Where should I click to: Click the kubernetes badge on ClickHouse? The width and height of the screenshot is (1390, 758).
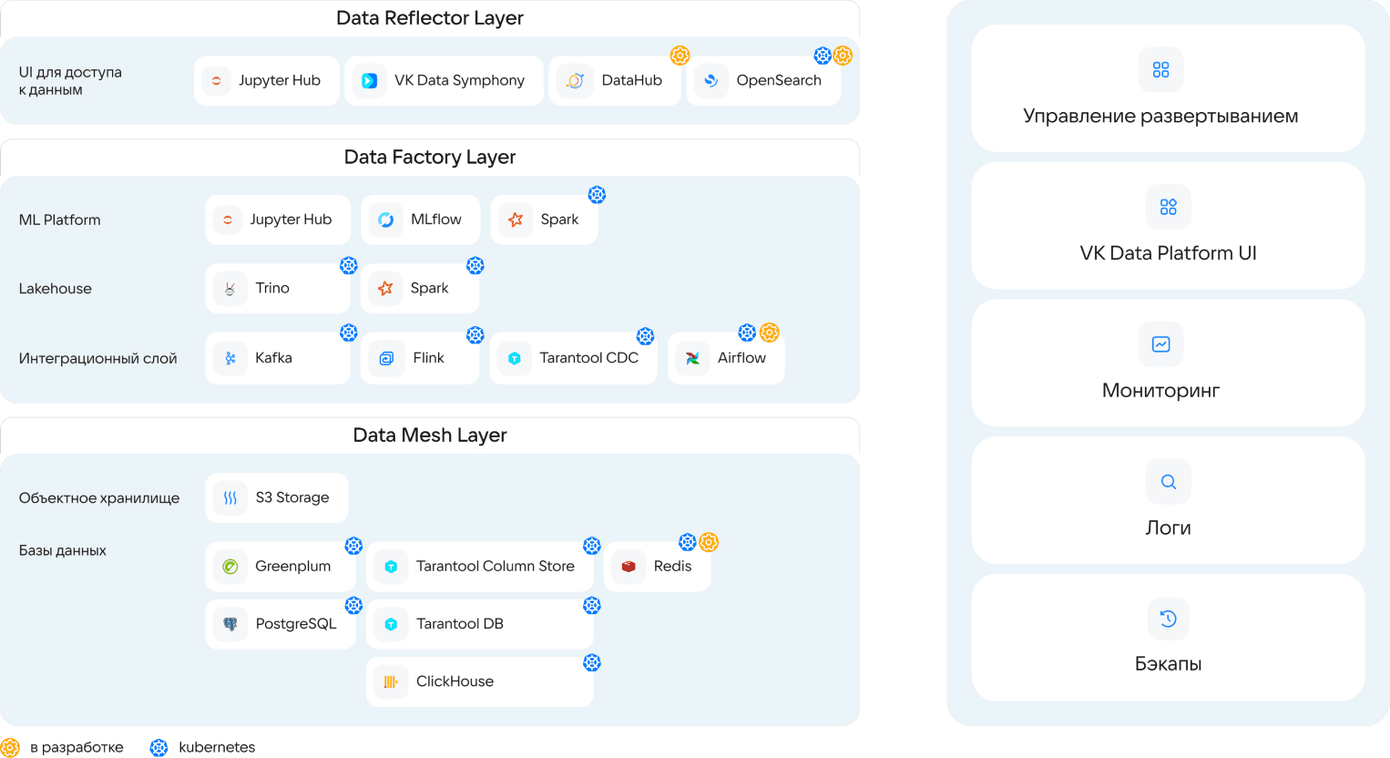pos(592,662)
